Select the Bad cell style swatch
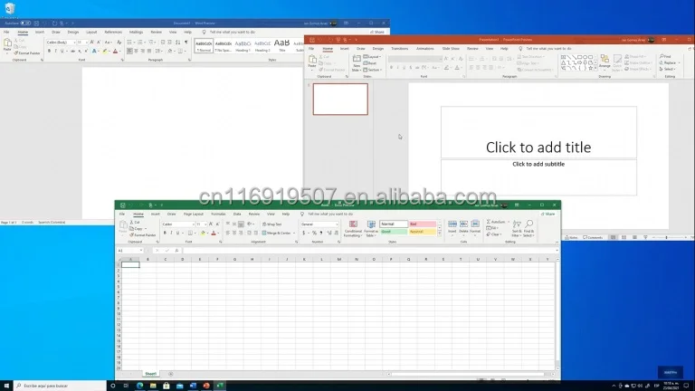This screenshot has width=695, height=391. [x=423, y=224]
